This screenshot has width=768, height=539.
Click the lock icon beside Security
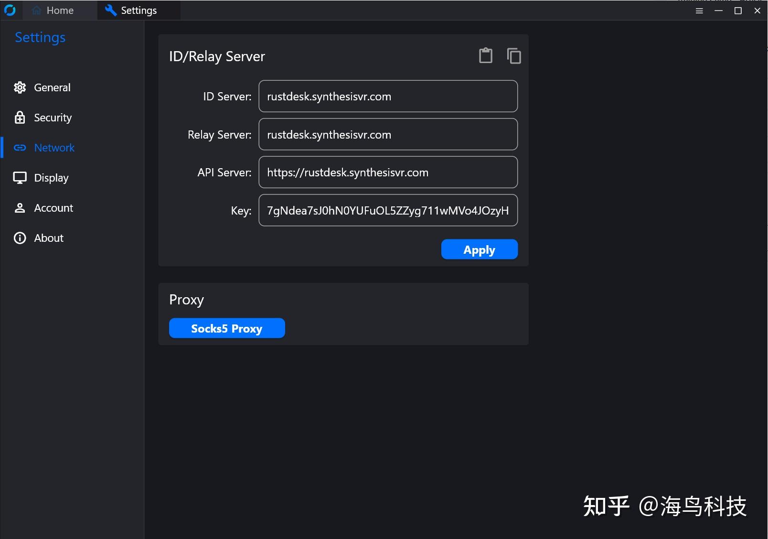pos(20,117)
